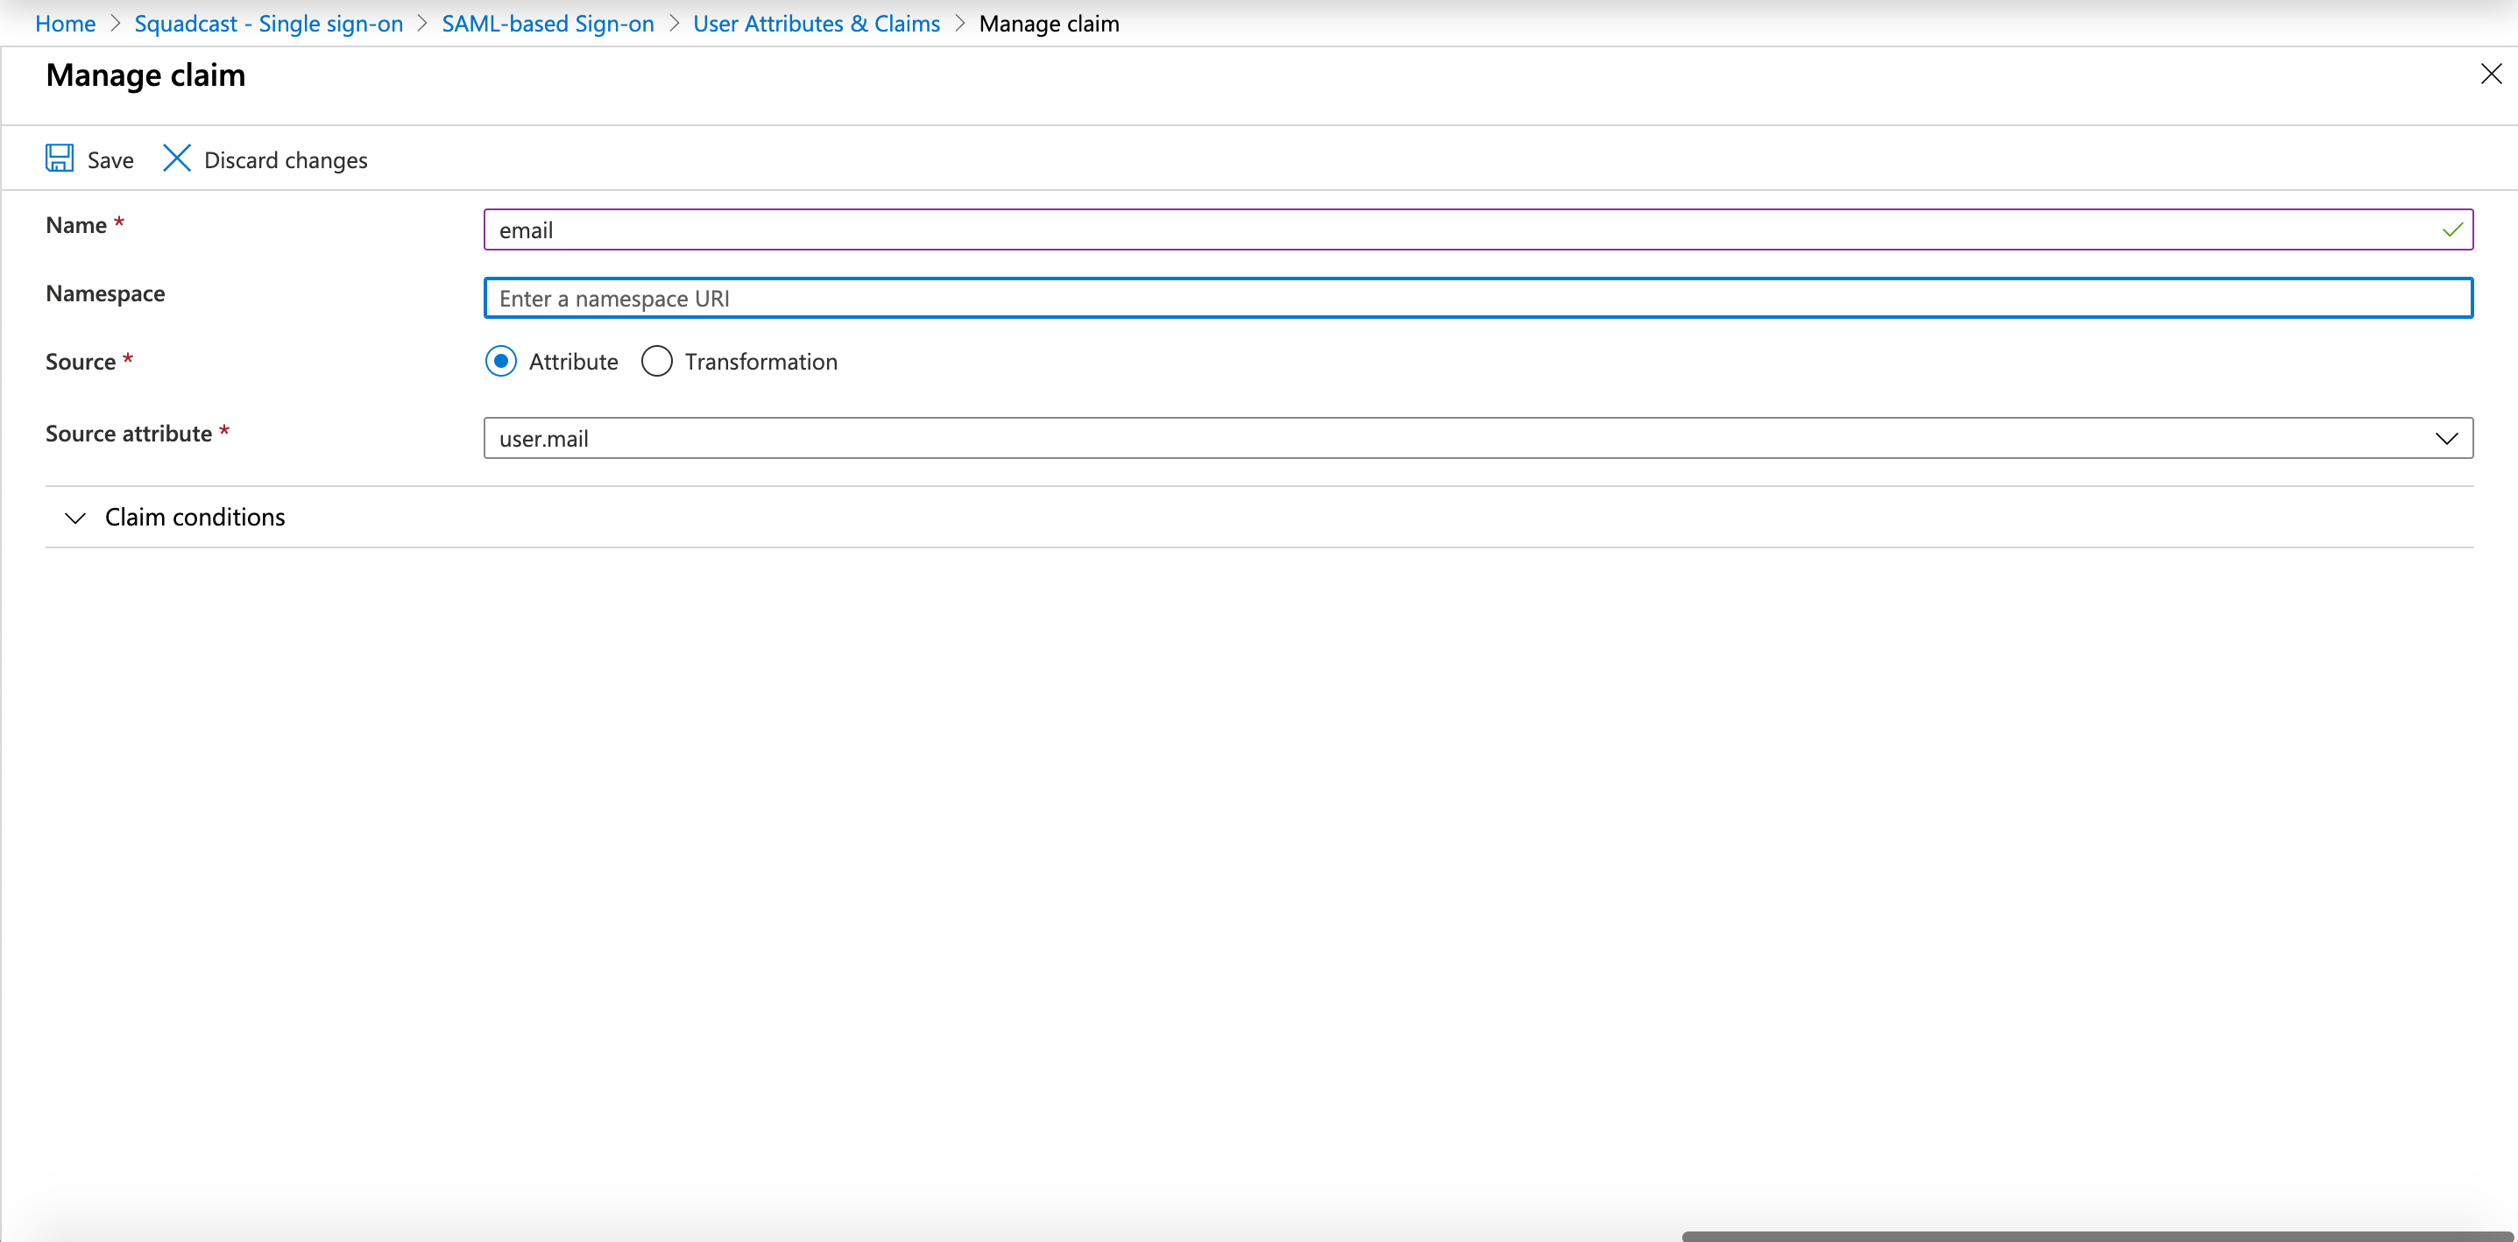The height and width of the screenshot is (1242, 2518).
Task: Expand the Claim conditions section
Action: [195, 517]
